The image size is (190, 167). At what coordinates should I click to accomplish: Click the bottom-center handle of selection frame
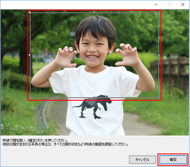pyautogui.click(x=94, y=98)
